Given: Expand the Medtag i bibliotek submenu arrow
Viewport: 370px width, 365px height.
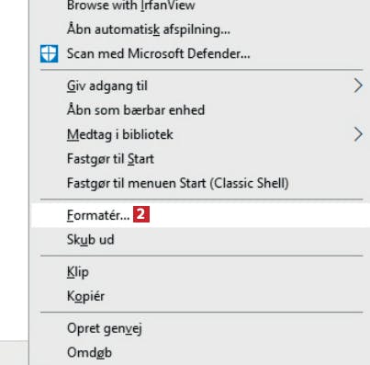Looking at the screenshot, I should 358,134.
